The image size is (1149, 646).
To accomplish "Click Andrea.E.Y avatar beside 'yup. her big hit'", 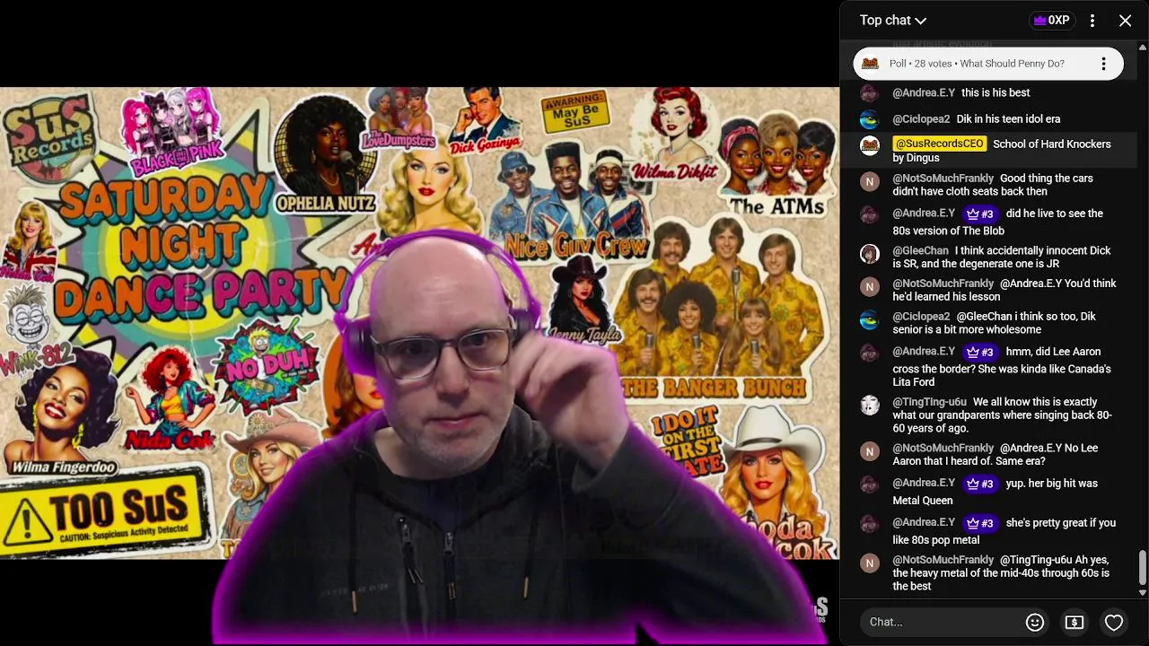I will click(x=869, y=484).
